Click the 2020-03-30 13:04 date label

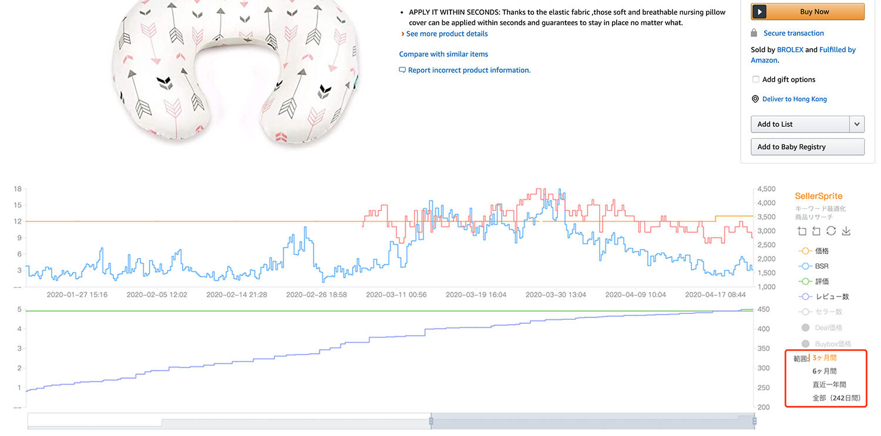tap(556, 295)
